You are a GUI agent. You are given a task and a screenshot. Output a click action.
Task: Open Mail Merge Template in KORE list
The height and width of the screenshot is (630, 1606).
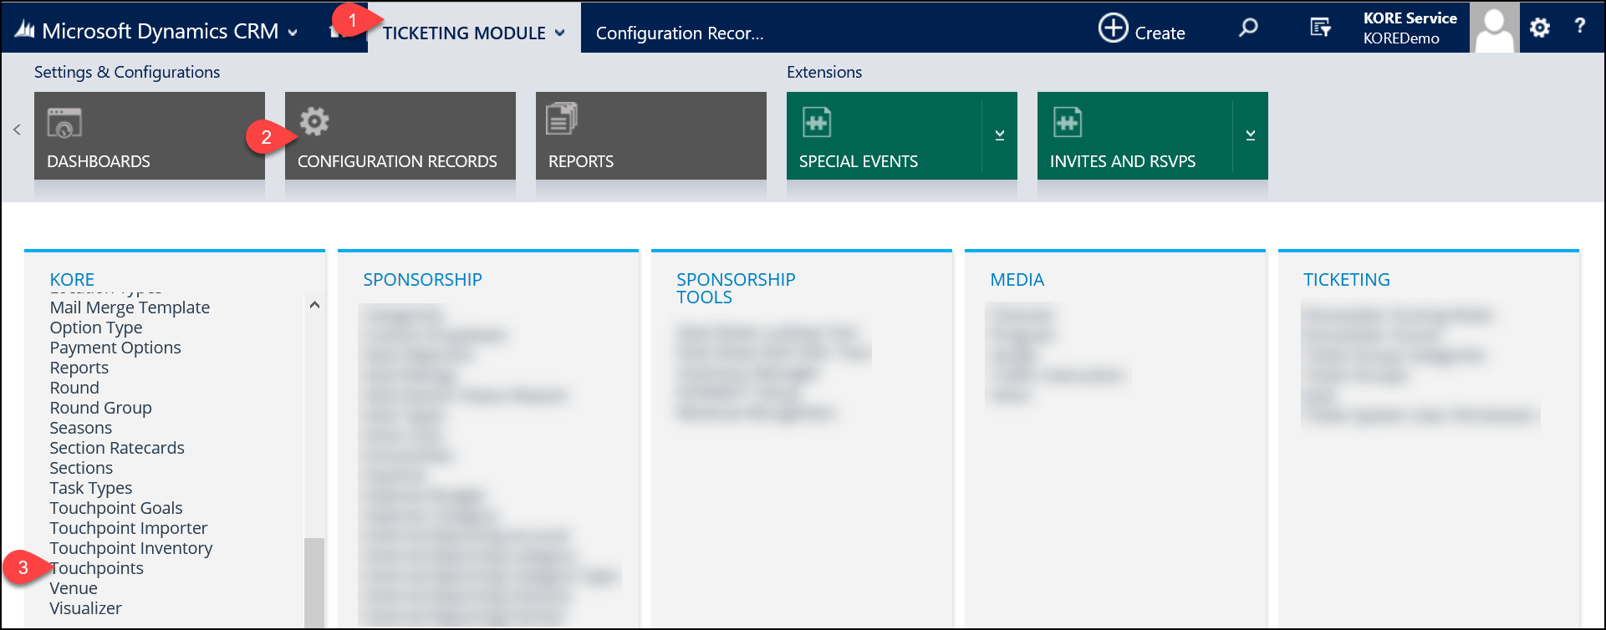[130, 307]
